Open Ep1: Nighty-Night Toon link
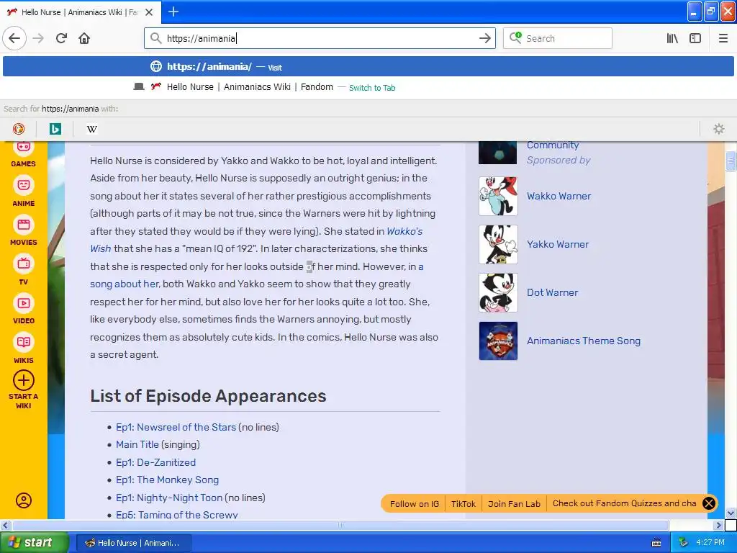737x553 pixels. (x=169, y=498)
